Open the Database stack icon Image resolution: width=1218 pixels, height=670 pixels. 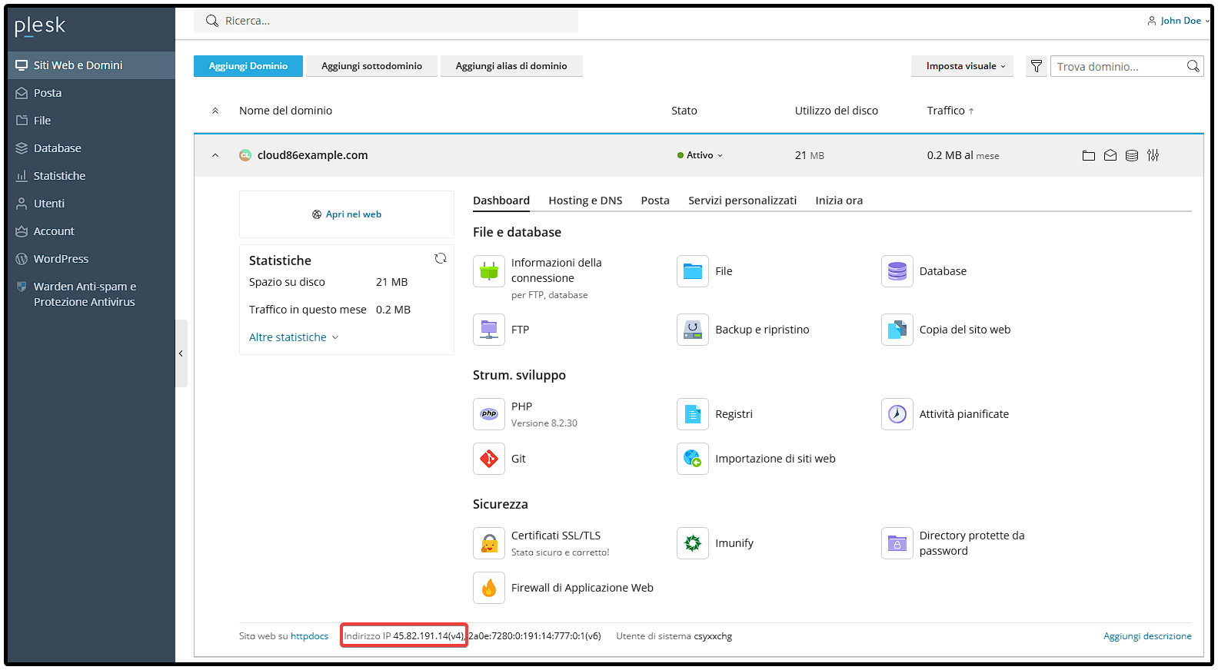[x=897, y=271]
